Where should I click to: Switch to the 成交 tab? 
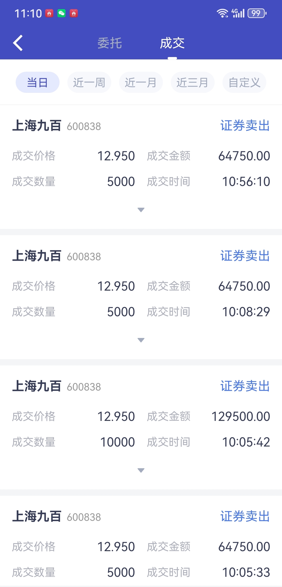point(172,43)
